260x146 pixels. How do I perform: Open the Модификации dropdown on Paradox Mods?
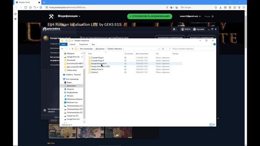69,16
